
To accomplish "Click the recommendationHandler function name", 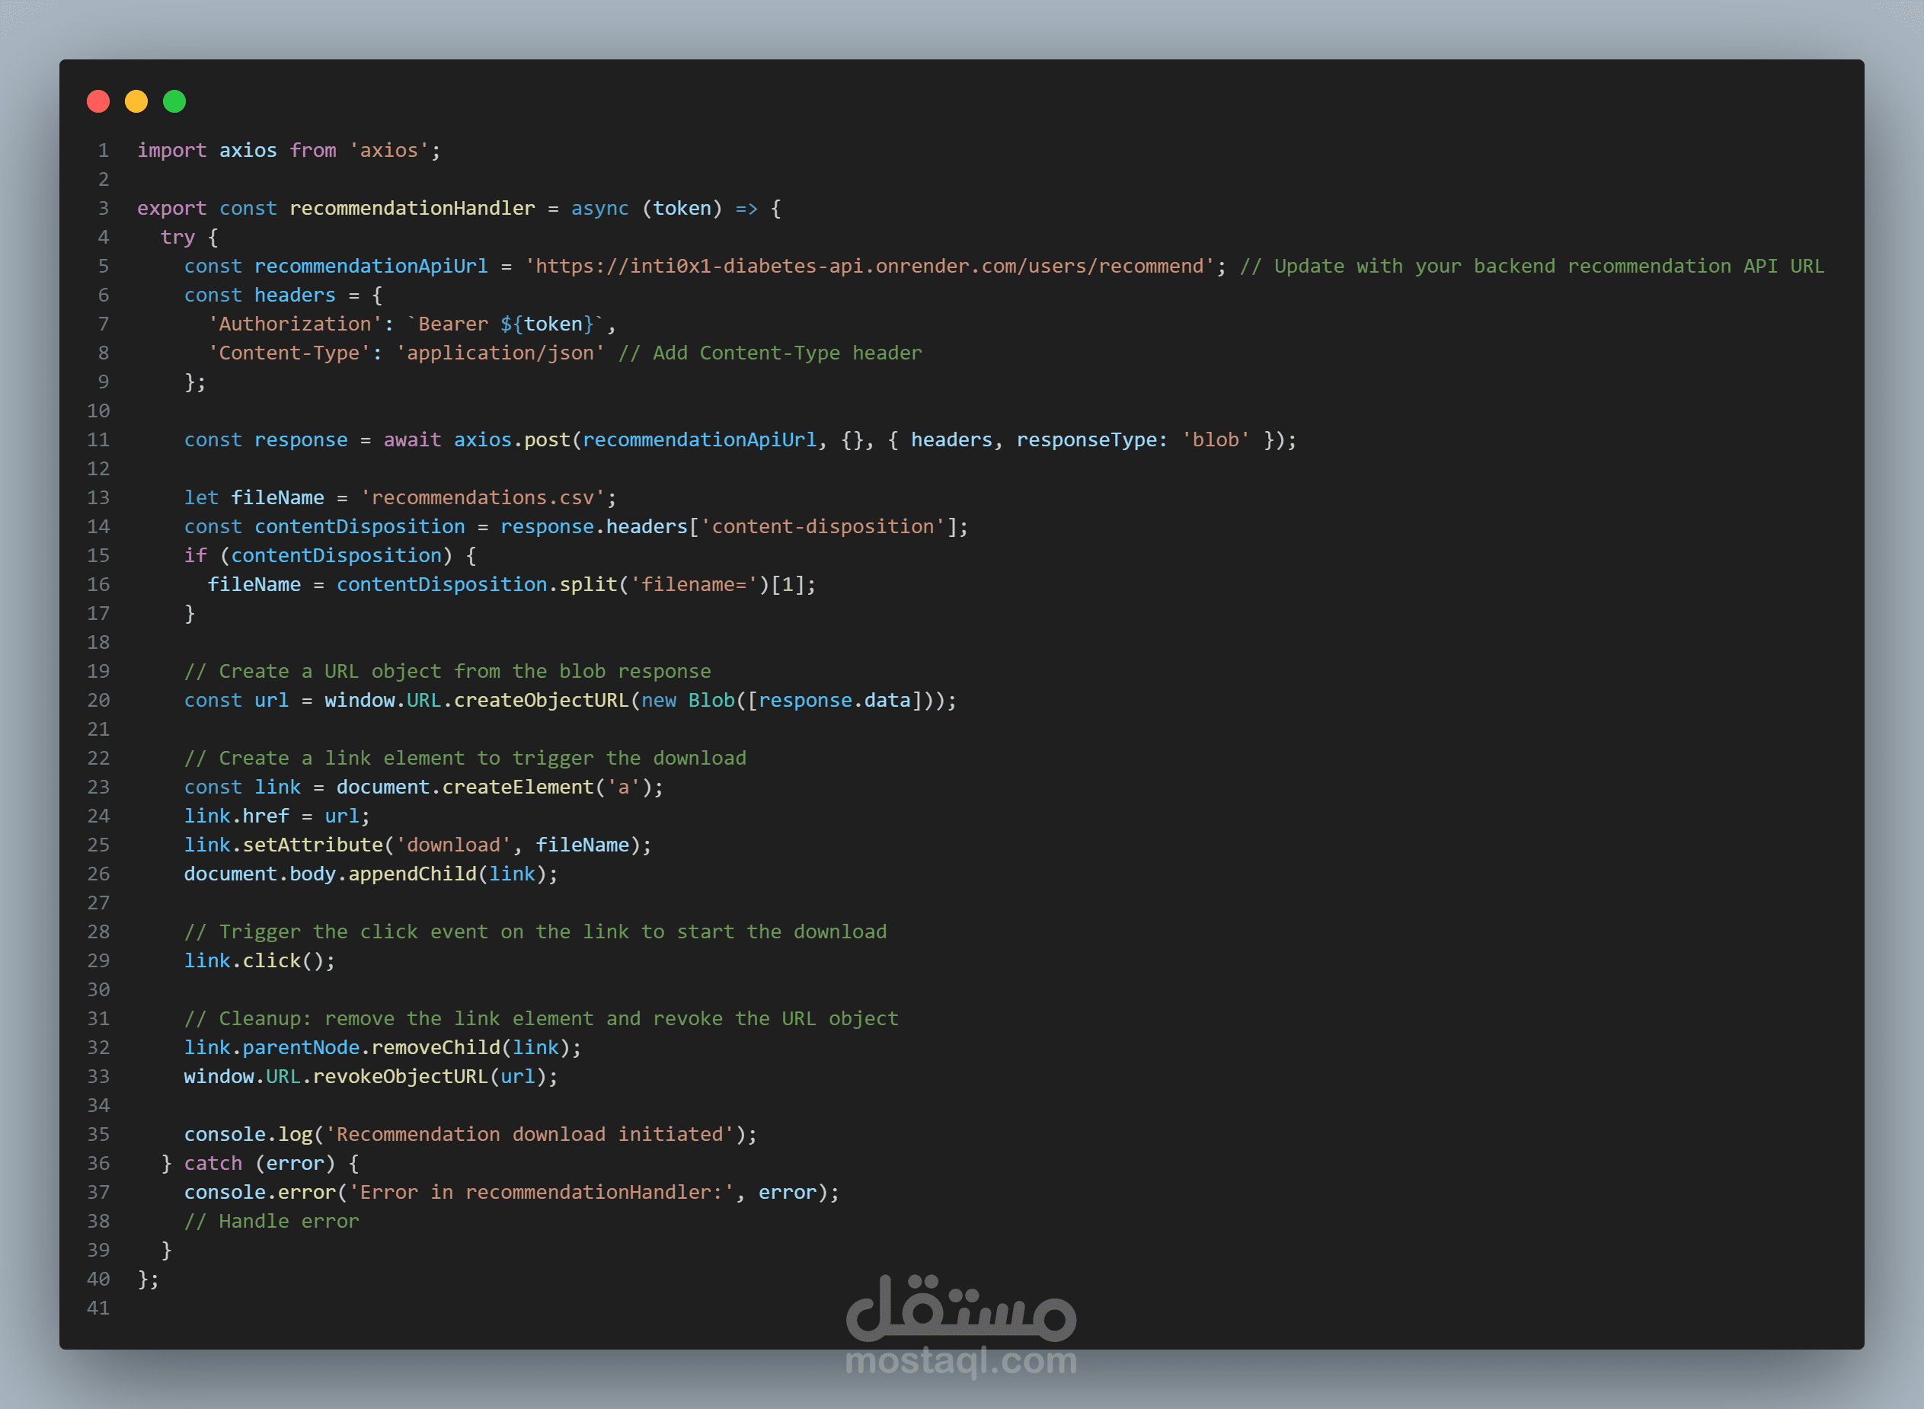I will [x=412, y=208].
